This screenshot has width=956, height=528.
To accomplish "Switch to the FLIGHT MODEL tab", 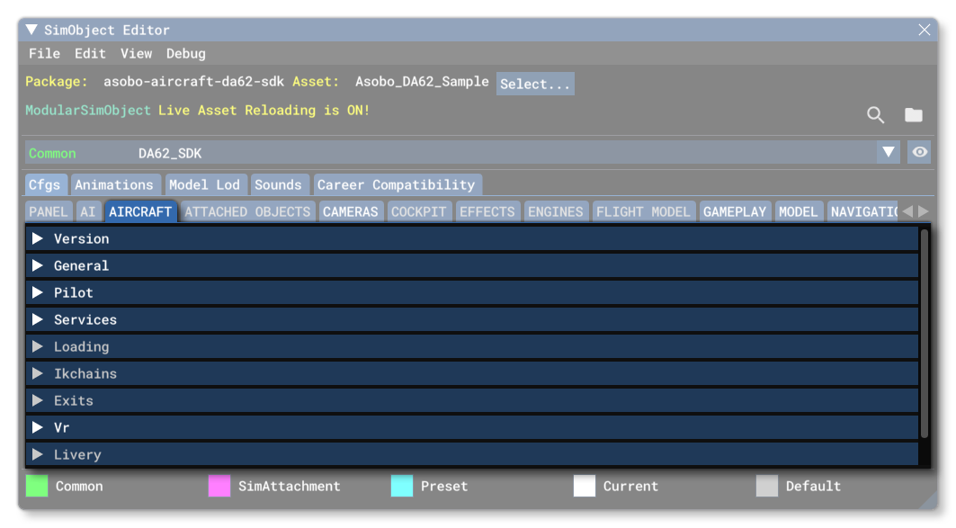I will (644, 211).
